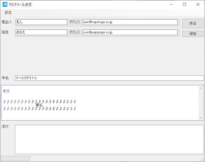
Task: Click the 宛先 label
Action: pos(5,32)
